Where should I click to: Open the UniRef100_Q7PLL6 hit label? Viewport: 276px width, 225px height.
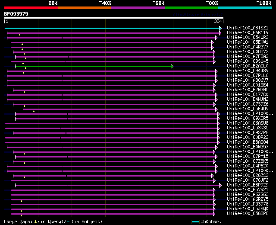248,75
